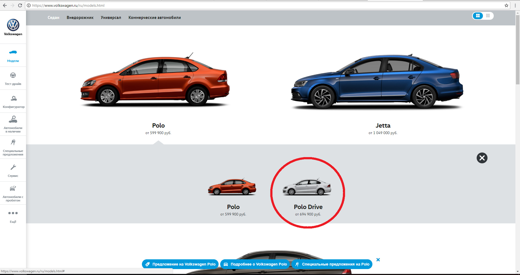520x275 pixels.
Task: Open Автомобили с пробегом icon
Action: [x=13, y=188]
